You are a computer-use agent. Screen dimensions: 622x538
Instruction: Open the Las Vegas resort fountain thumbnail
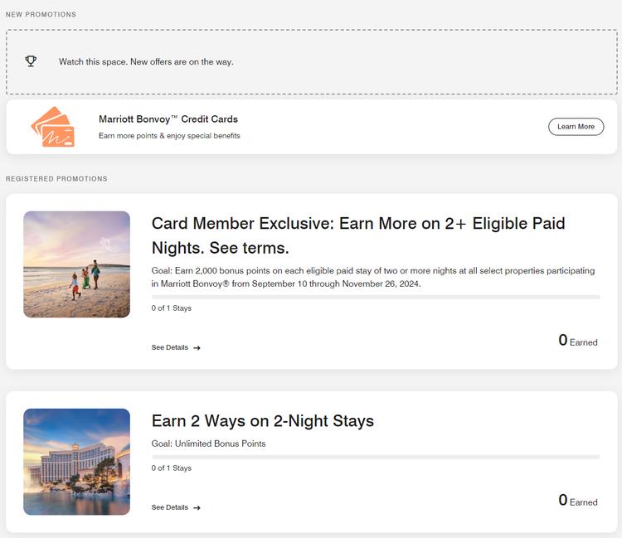coord(76,462)
